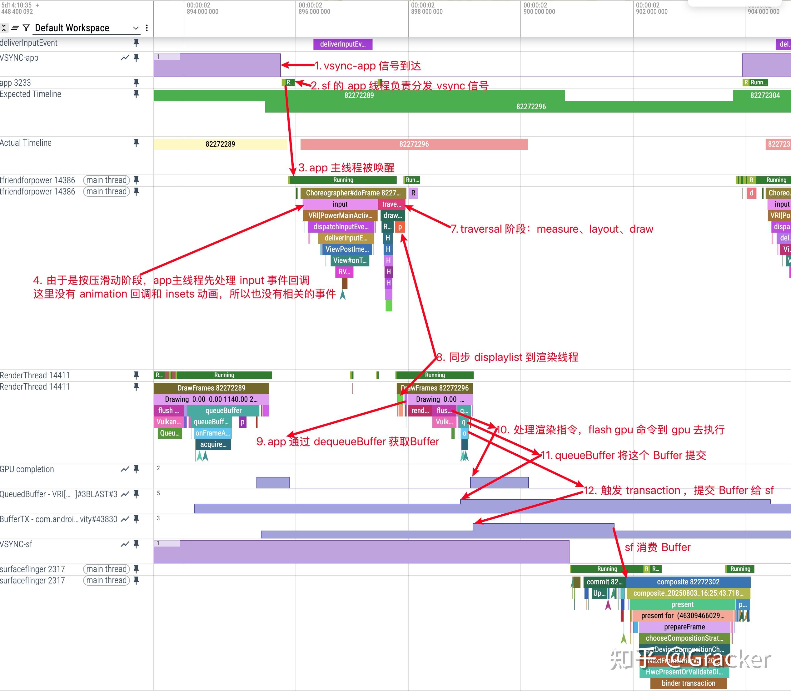The image size is (791, 691).
Task: Open the QueuedBuffer track chart options
Action: coord(124,494)
